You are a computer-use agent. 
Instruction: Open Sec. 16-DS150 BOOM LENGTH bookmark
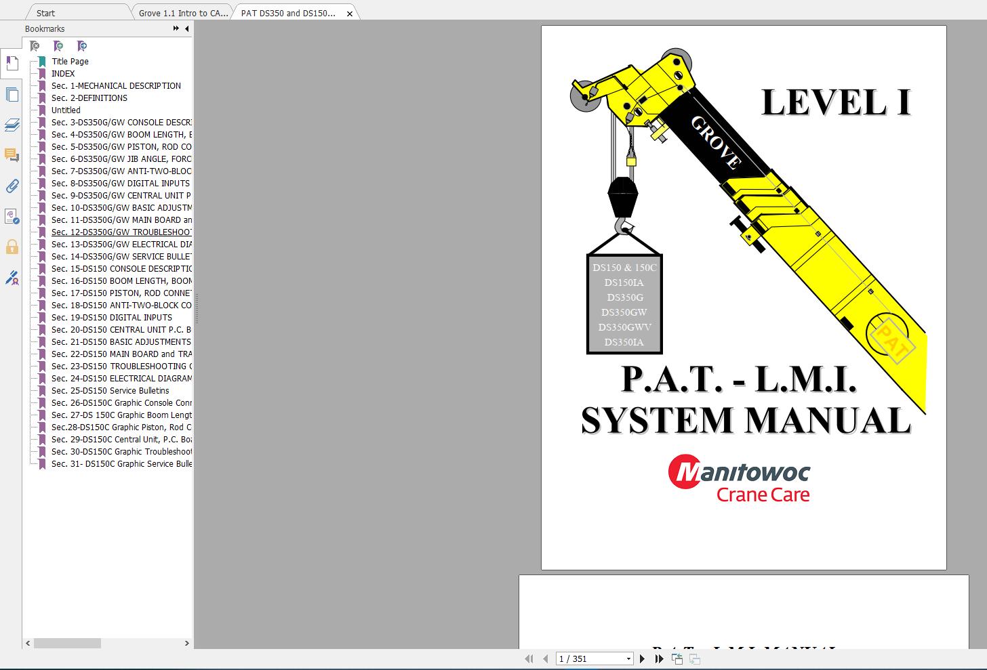point(121,280)
